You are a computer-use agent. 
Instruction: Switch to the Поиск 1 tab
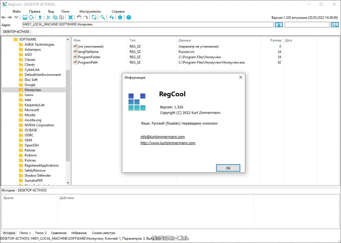(x=25, y=233)
